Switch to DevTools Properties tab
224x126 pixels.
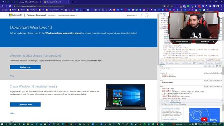209,63
